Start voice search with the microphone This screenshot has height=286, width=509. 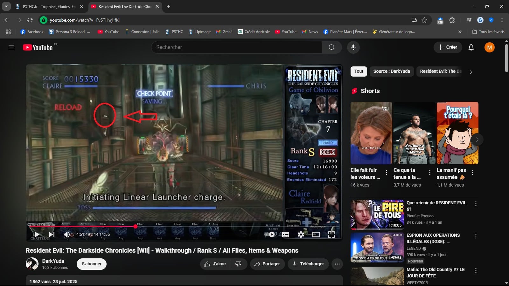point(353,47)
